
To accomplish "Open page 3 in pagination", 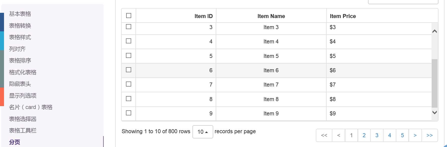I will (377, 135).
